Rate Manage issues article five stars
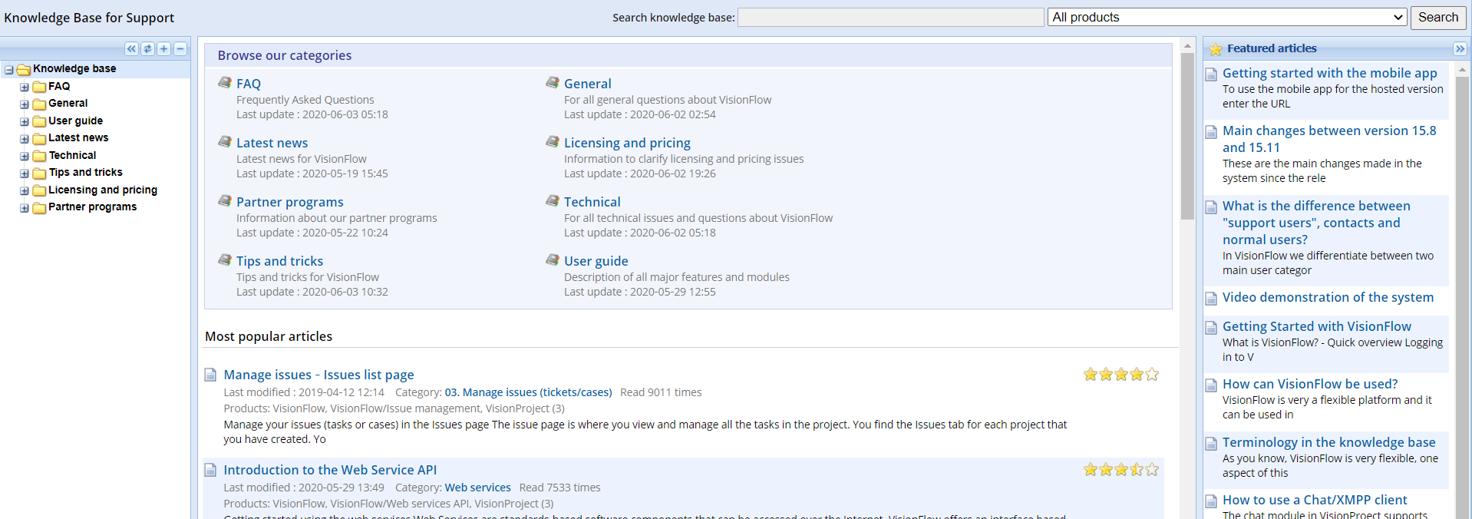The width and height of the screenshot is (1472, 519). coord(1152,375)
